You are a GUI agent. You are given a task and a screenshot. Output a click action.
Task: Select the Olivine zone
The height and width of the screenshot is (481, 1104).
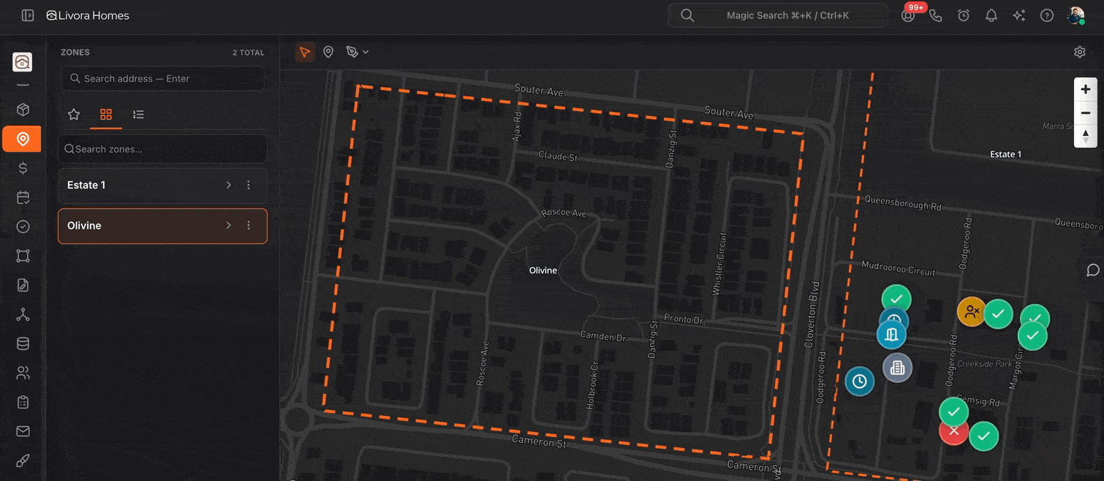[139, 226]
